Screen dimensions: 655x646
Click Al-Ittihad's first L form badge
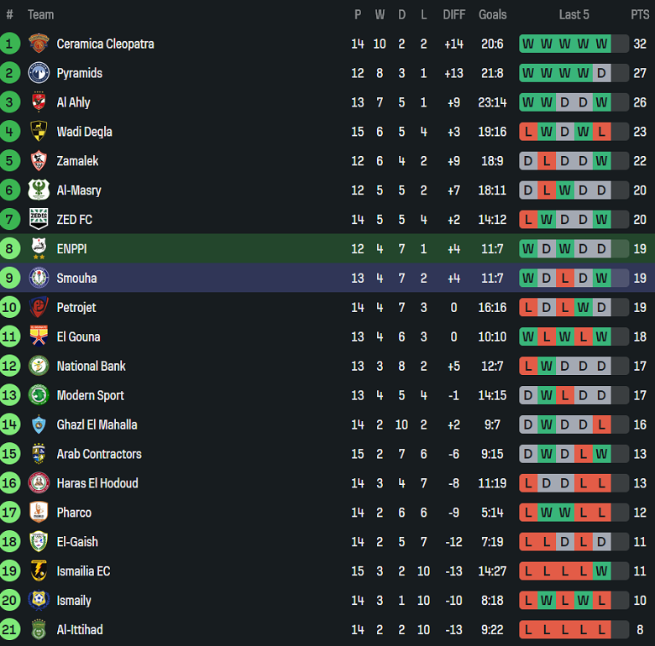point(528,630)
